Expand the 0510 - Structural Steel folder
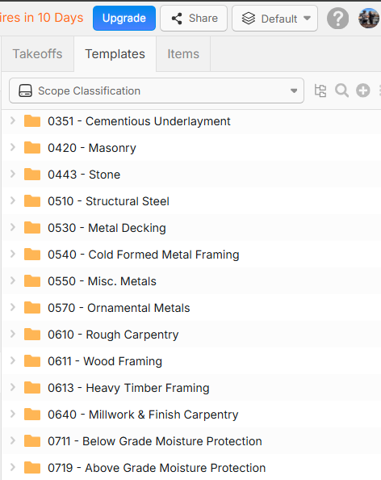Viewport: 381px width, 480px height. tap(13, 200)
